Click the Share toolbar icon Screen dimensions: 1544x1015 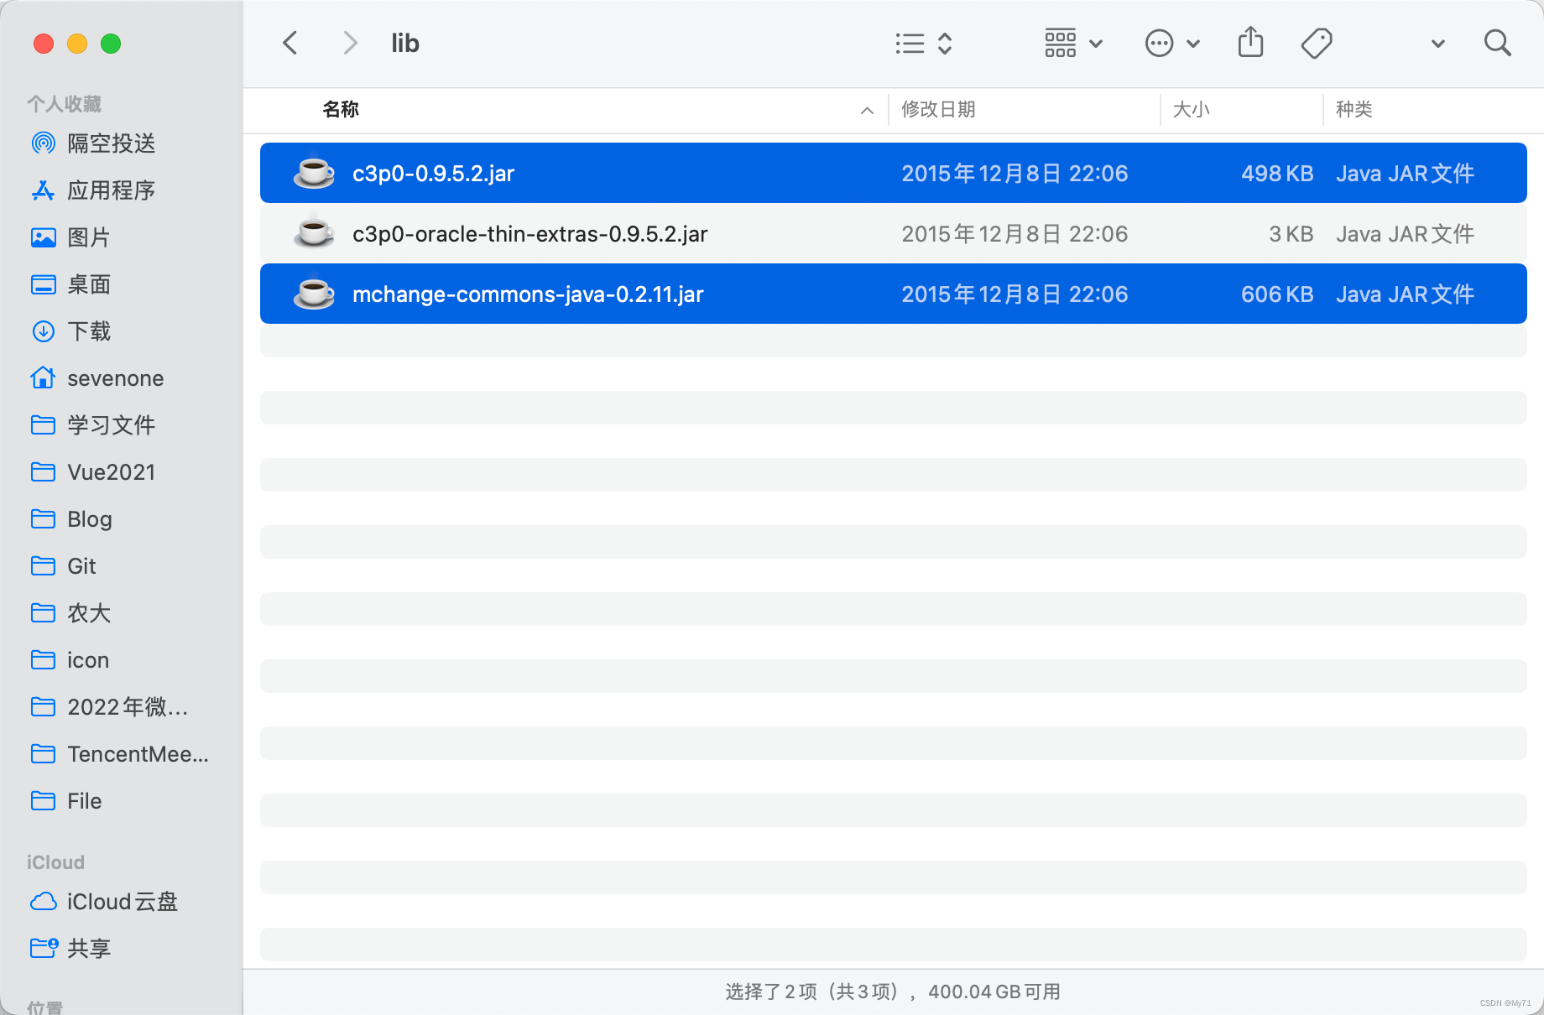(x=1250, y=42)
